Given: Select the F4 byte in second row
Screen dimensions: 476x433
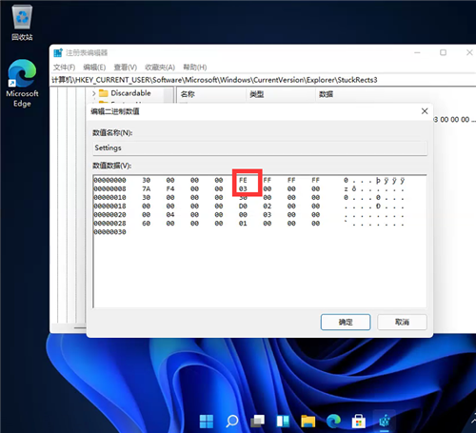Looking at the screenshot, I should tap(170, 188).
